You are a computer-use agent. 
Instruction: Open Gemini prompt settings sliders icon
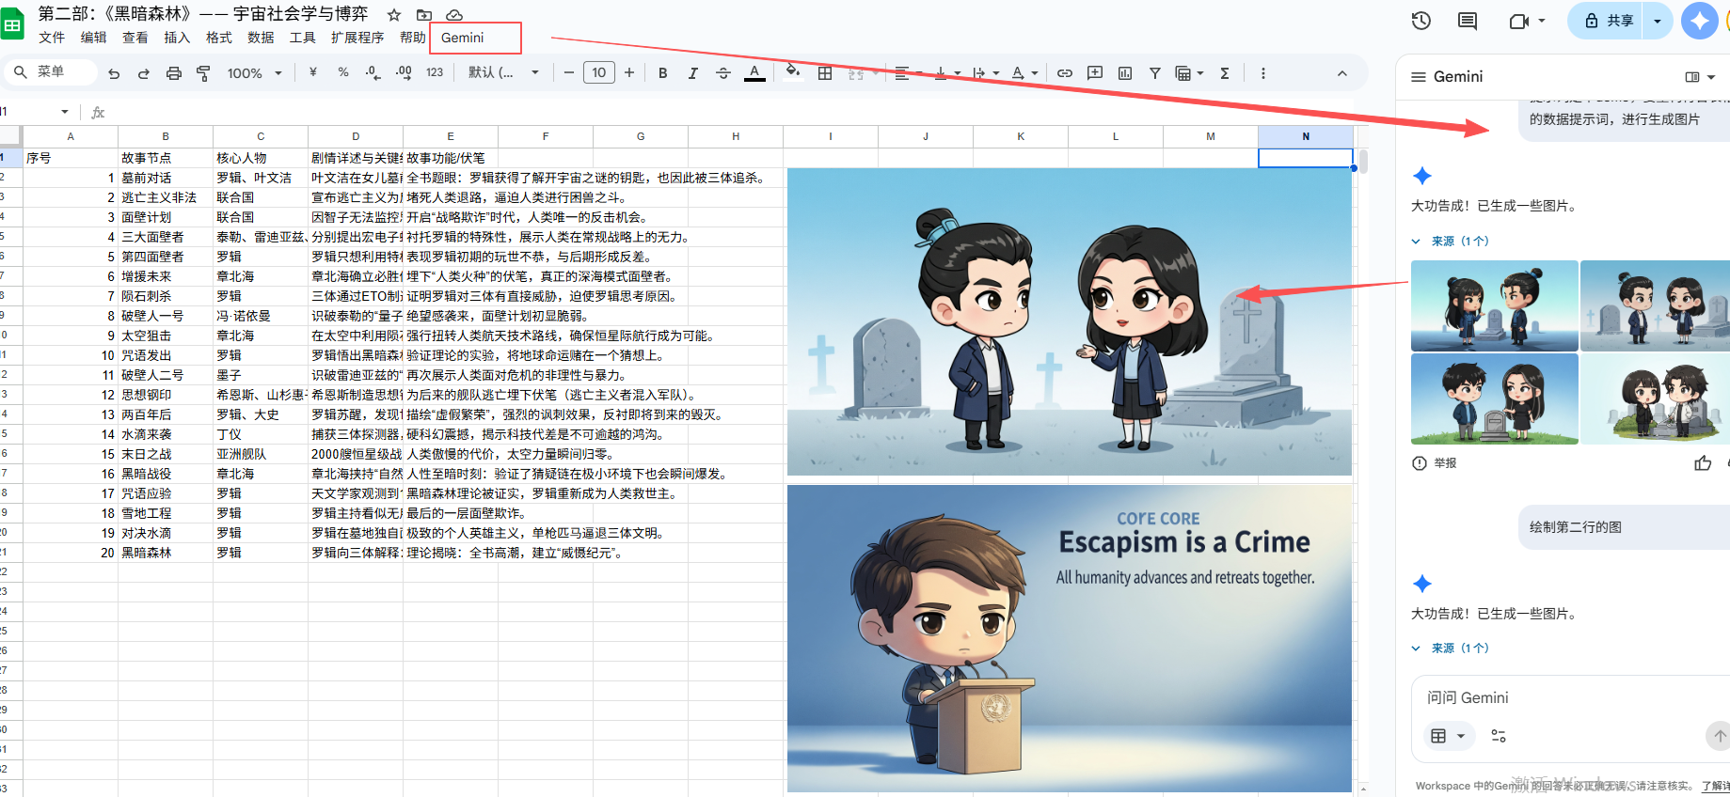[x=1499, y=736]
